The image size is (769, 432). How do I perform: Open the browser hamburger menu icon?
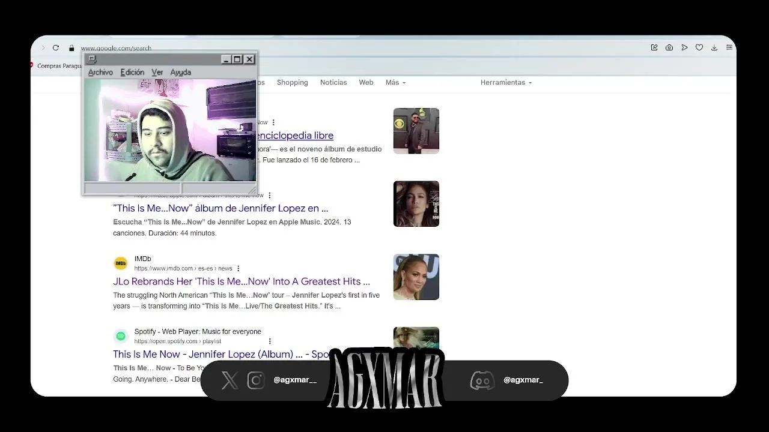[729, 47]
